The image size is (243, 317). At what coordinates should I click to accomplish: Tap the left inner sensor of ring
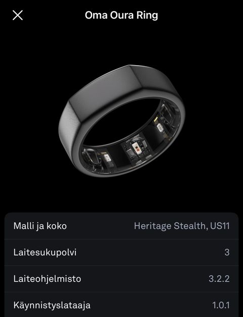coord(107,159)
